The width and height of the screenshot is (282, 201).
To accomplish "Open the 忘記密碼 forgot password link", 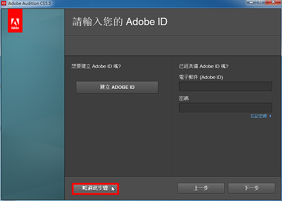I will (259, 116).
